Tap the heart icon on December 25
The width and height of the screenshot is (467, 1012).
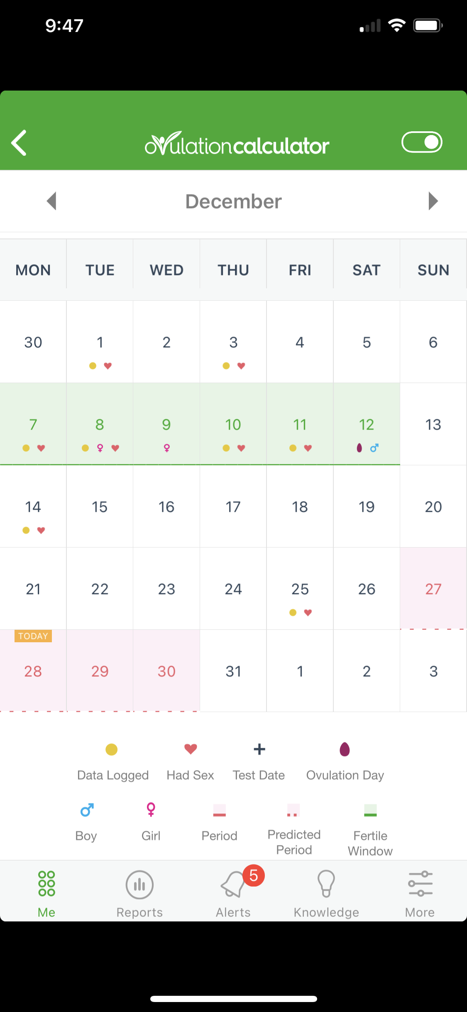click(308, 612)
